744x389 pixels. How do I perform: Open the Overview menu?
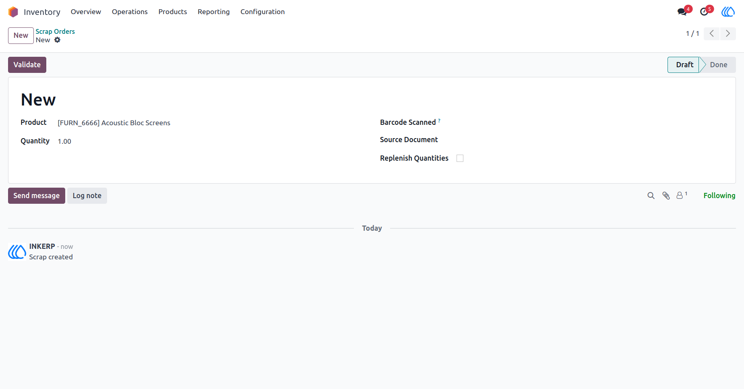[x=86, y=12]
